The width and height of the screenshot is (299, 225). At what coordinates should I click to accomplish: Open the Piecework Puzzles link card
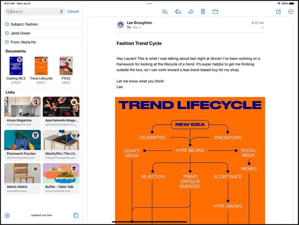pos(22,145)
